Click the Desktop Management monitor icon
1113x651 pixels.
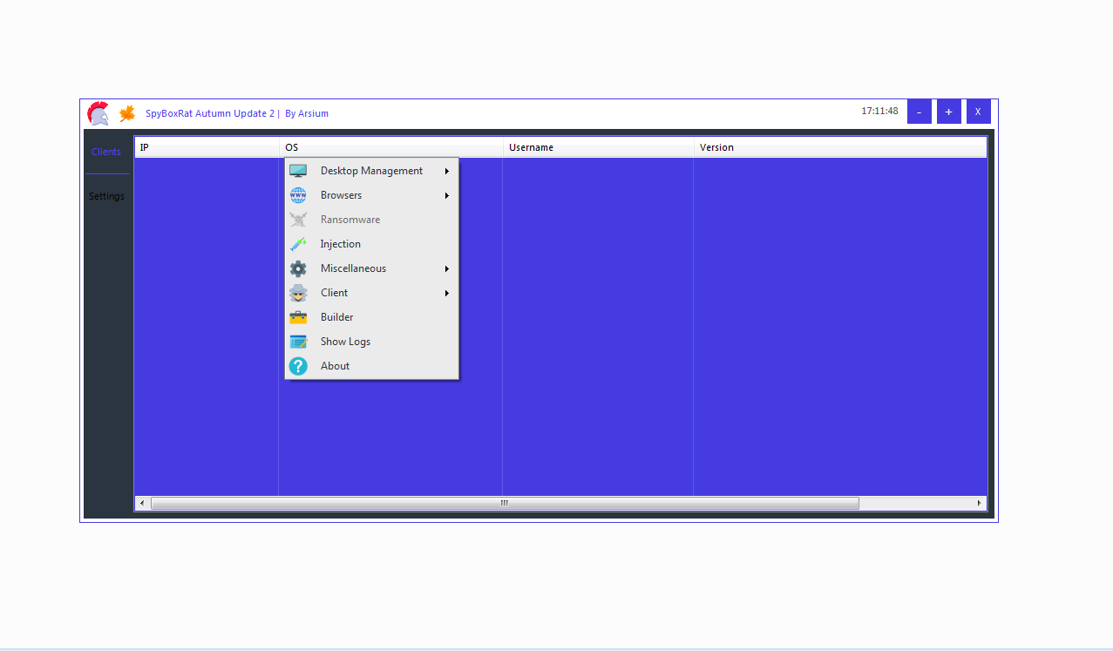(298, 171)
